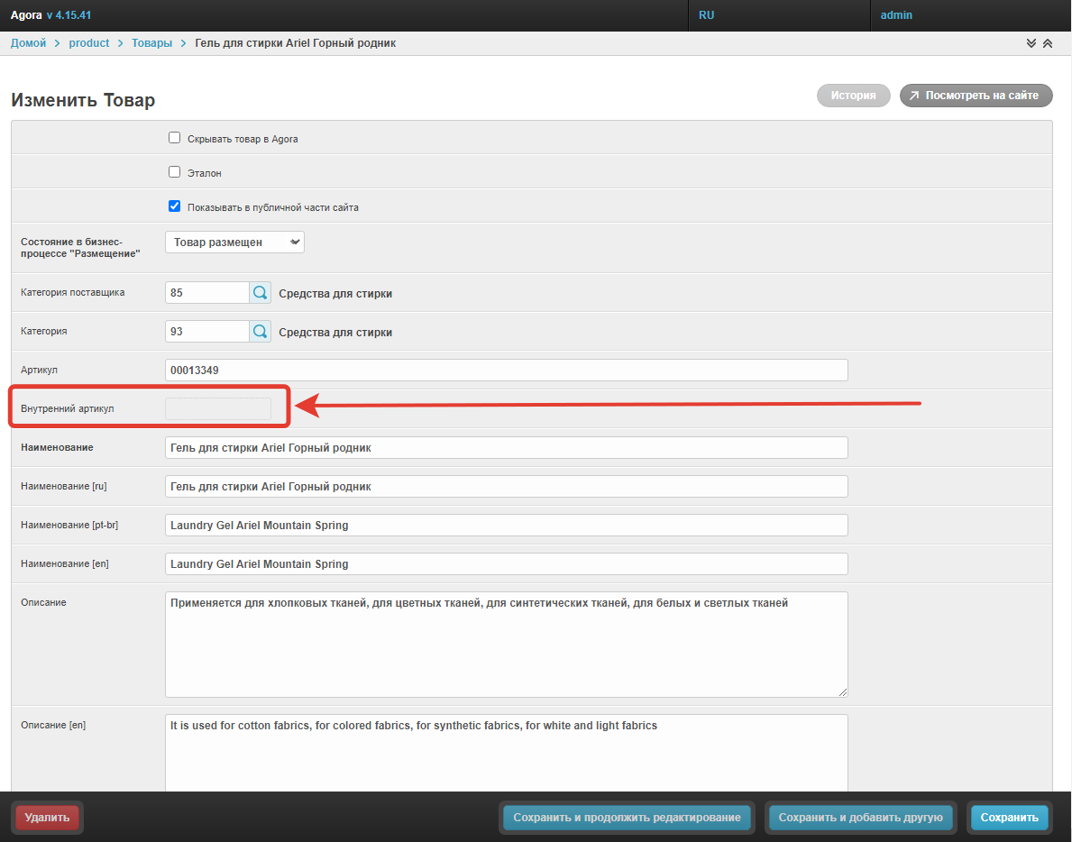Click into the 'Наименование [en]' text field
Screen dimensions: 1072x842
506,563
